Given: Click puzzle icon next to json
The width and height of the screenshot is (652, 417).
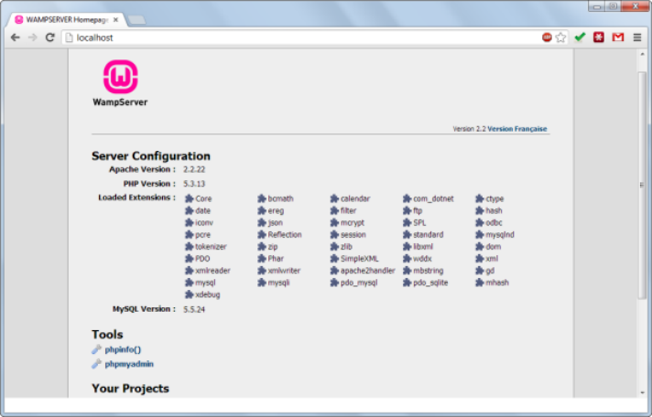Looking at the screenshot, I should tap(262, 222).
